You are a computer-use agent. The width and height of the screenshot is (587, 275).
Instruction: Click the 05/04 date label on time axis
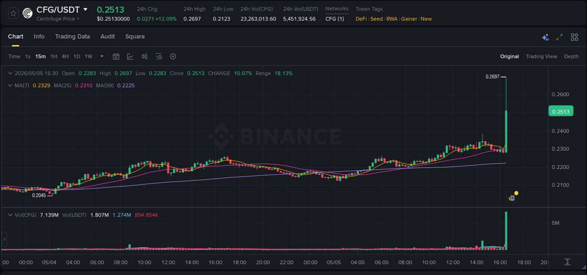49,262
